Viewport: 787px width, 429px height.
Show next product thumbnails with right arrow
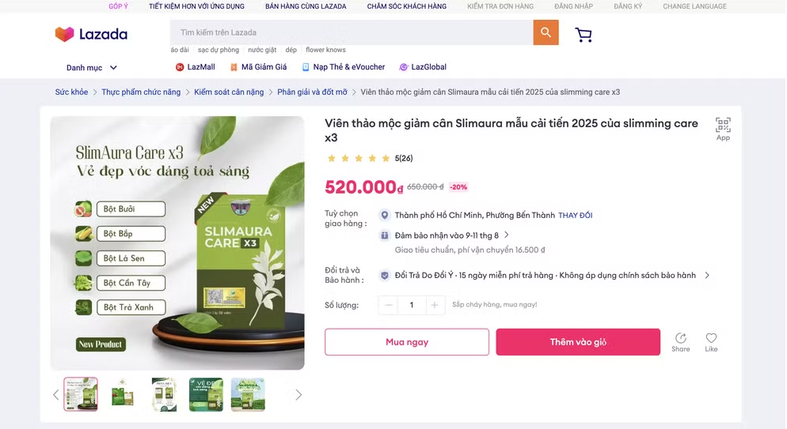[x=298, y=395]
